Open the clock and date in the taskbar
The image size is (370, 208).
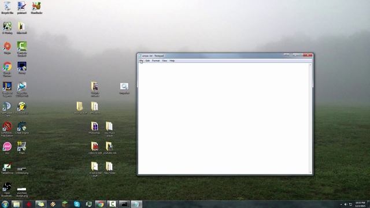[360, 205]
